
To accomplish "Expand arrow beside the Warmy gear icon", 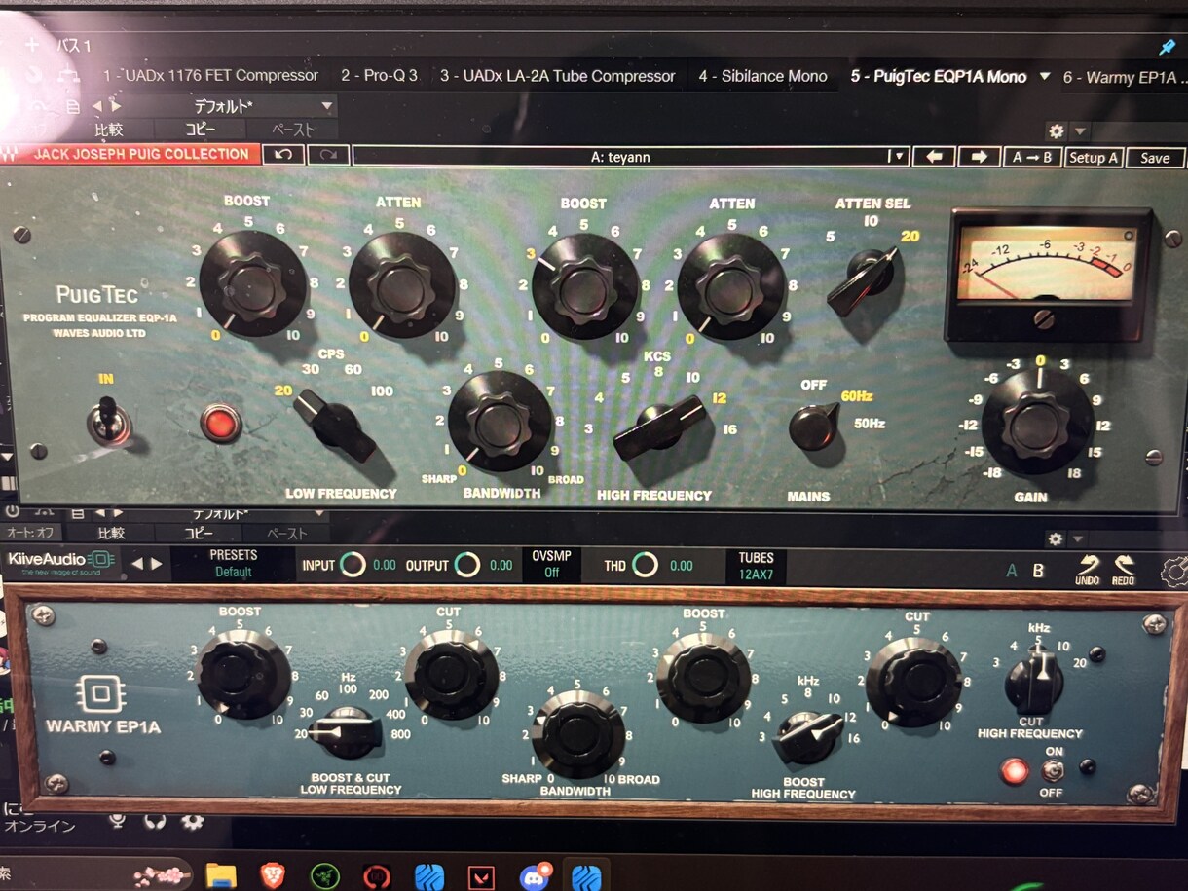I will (x=1078, y=539).
